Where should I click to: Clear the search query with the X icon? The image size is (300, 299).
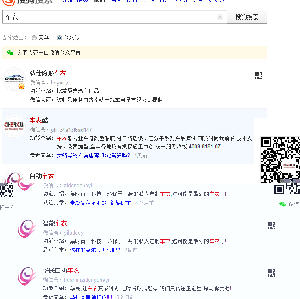click(x=220, y=17)
